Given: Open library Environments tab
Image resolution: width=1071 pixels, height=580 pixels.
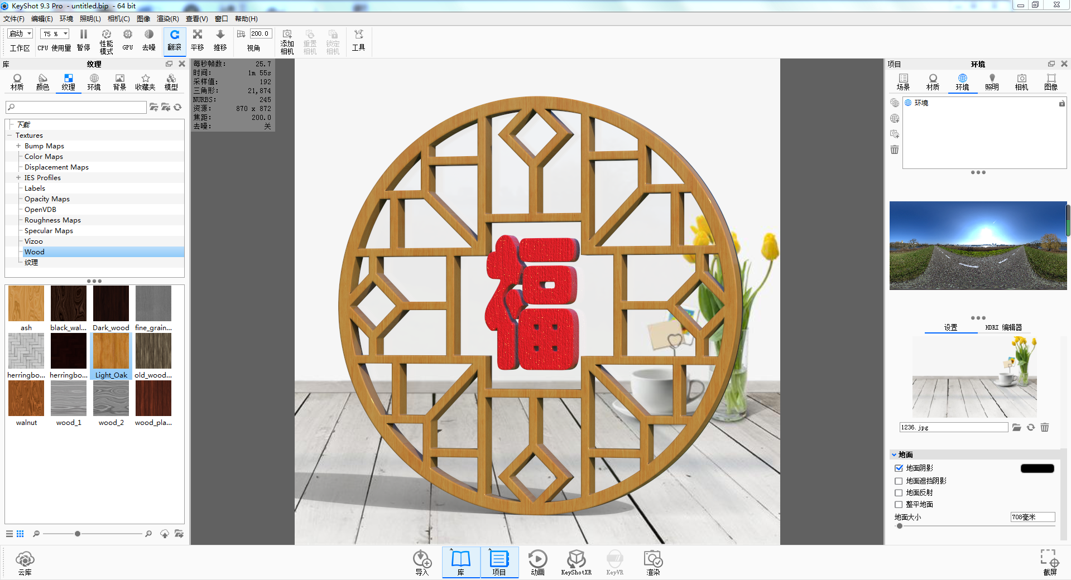Looking at the screenshot, I should (x=94, y=82).
